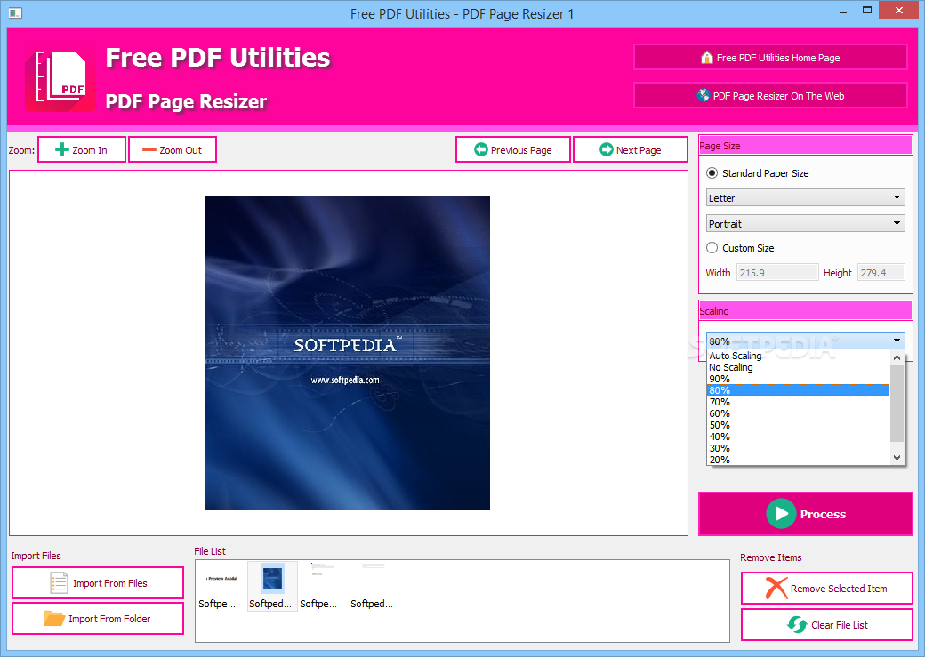Screen dimensions: 925x657
Task: Pick 50% scaling option
Action: click(798, 425)
